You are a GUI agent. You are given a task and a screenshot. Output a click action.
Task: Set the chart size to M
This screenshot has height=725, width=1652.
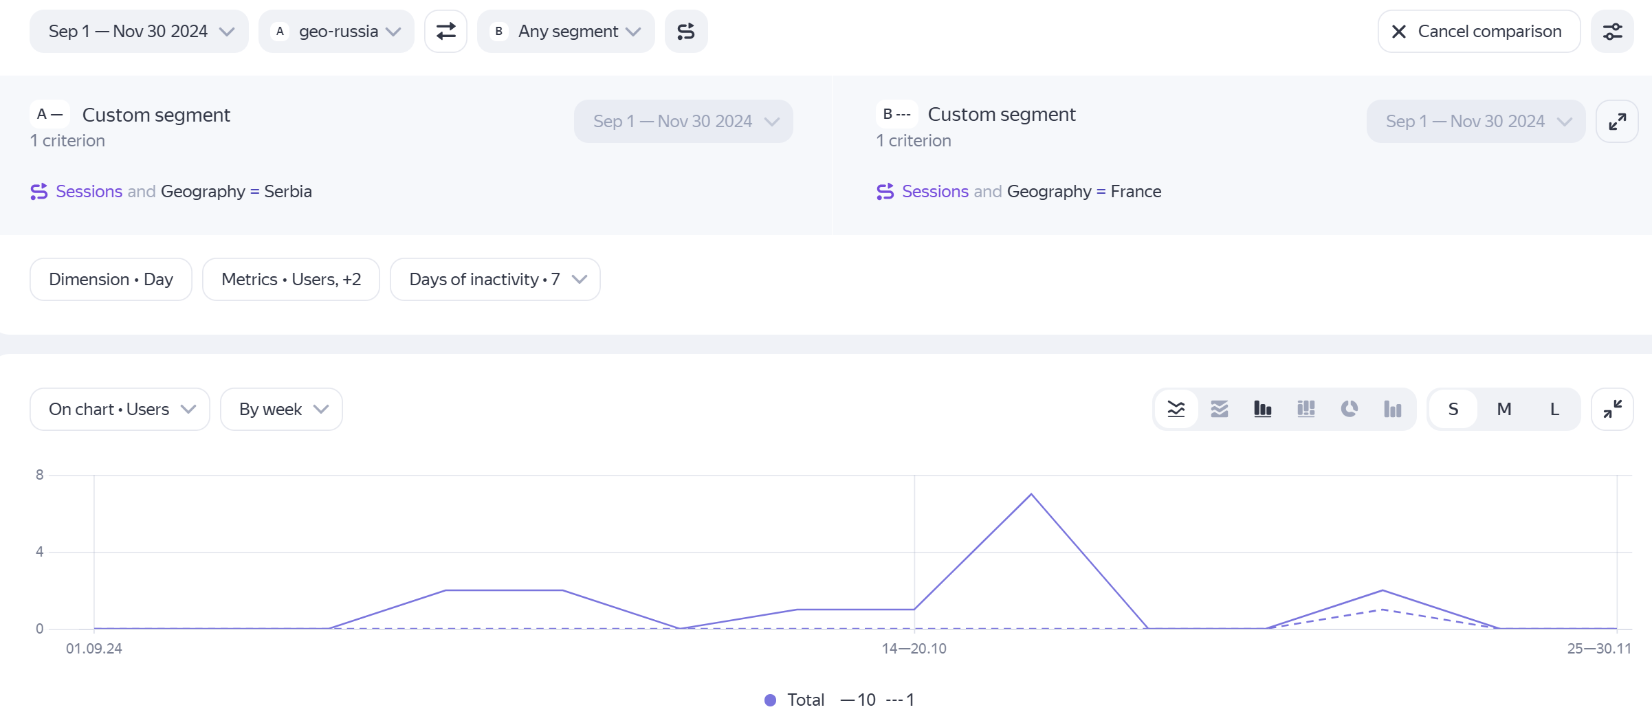pyautogui.click(x=1504, y=410)
